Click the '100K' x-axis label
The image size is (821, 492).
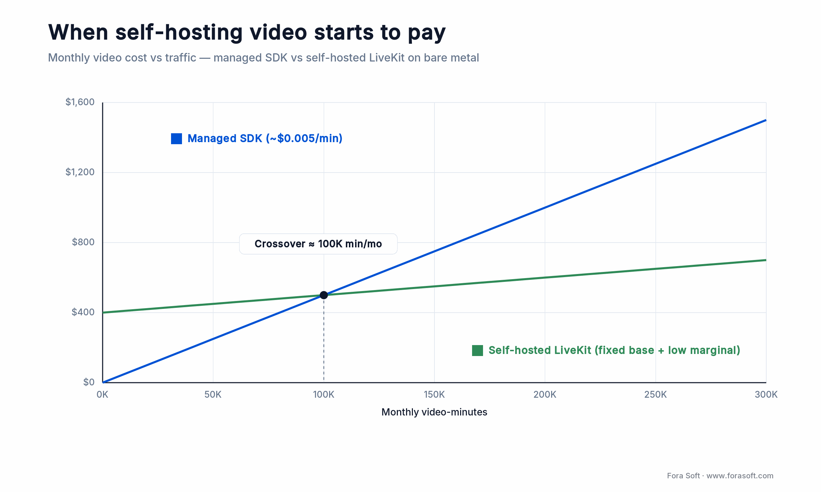coord(324,395)
